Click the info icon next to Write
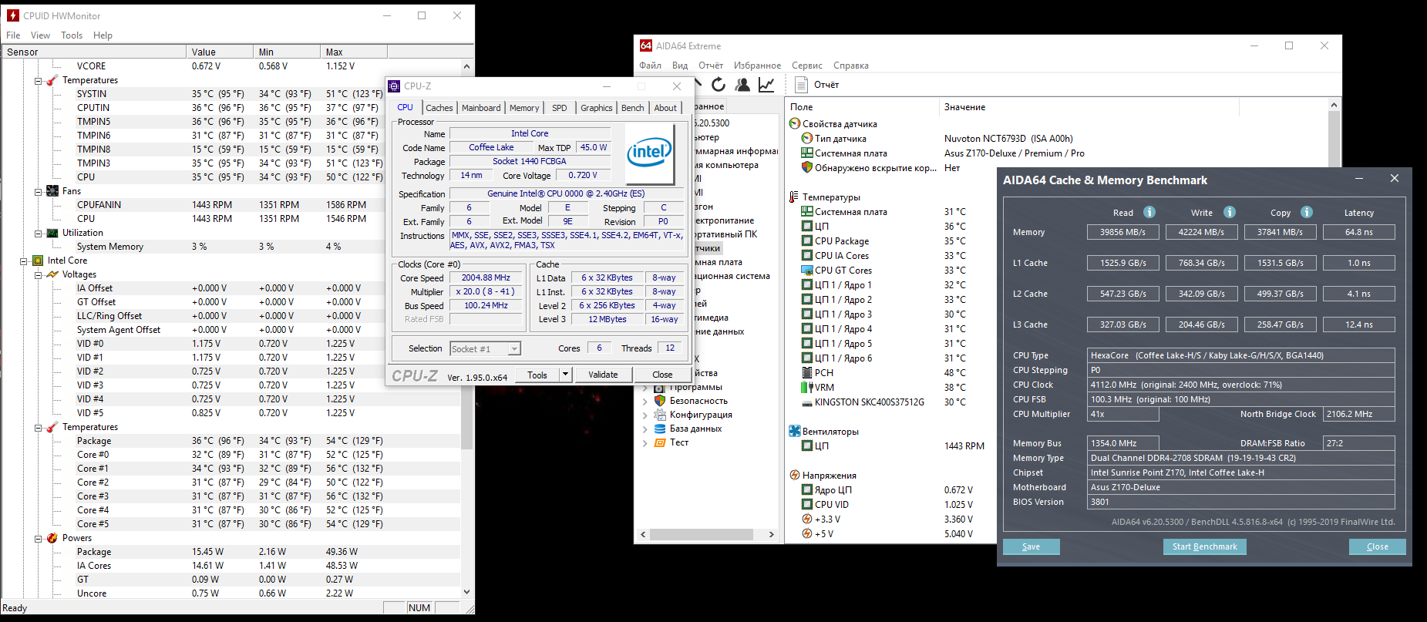The width and height of the screenshot is (1427, 622). click(x=1230, y=212)
